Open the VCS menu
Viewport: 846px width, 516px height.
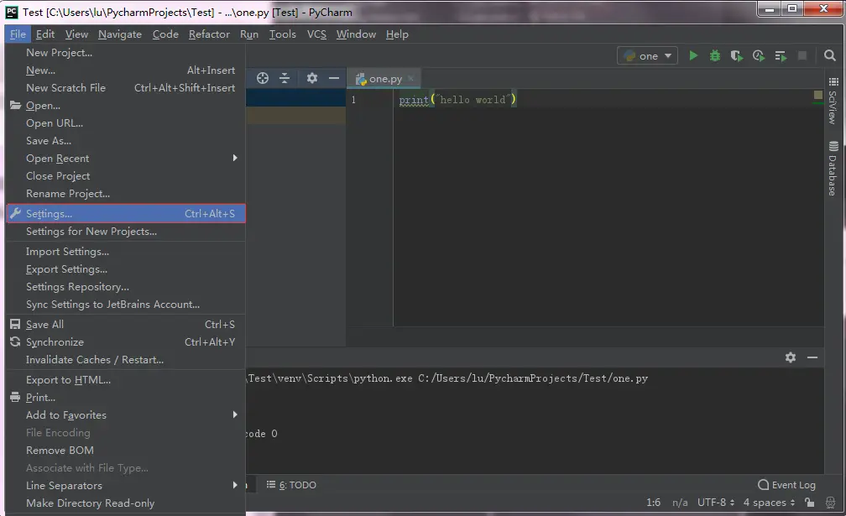tap(316, 34)
